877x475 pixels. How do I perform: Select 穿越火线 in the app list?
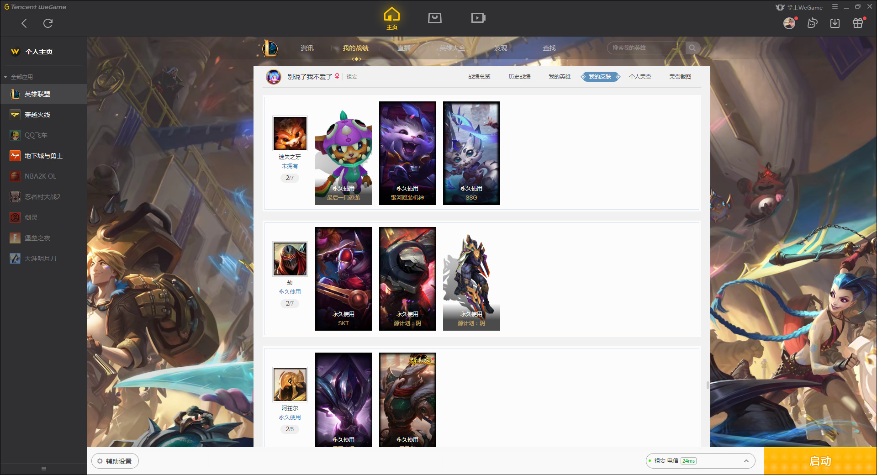[43, 115]
